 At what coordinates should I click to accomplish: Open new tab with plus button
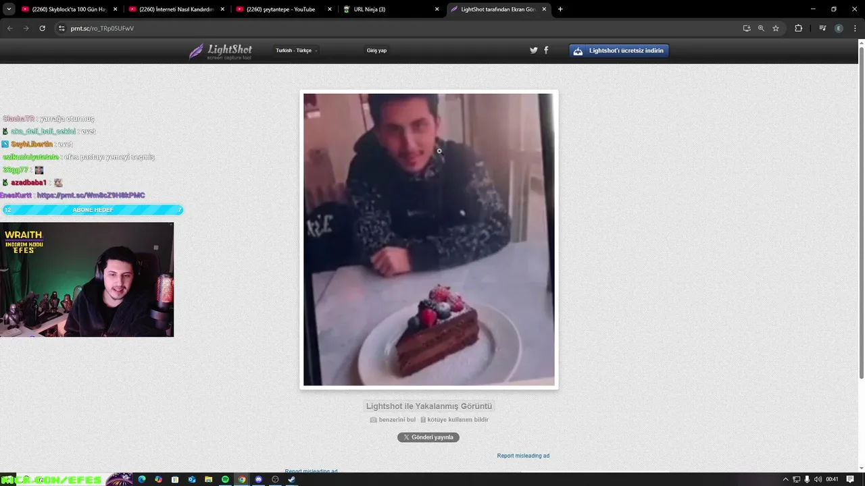pyautogui.click(x=560, y=9)
